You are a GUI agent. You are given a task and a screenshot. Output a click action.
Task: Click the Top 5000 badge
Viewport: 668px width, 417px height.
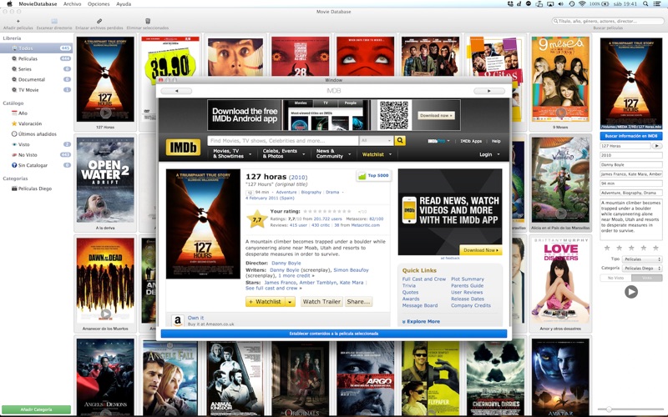click(x=373, y=176)
